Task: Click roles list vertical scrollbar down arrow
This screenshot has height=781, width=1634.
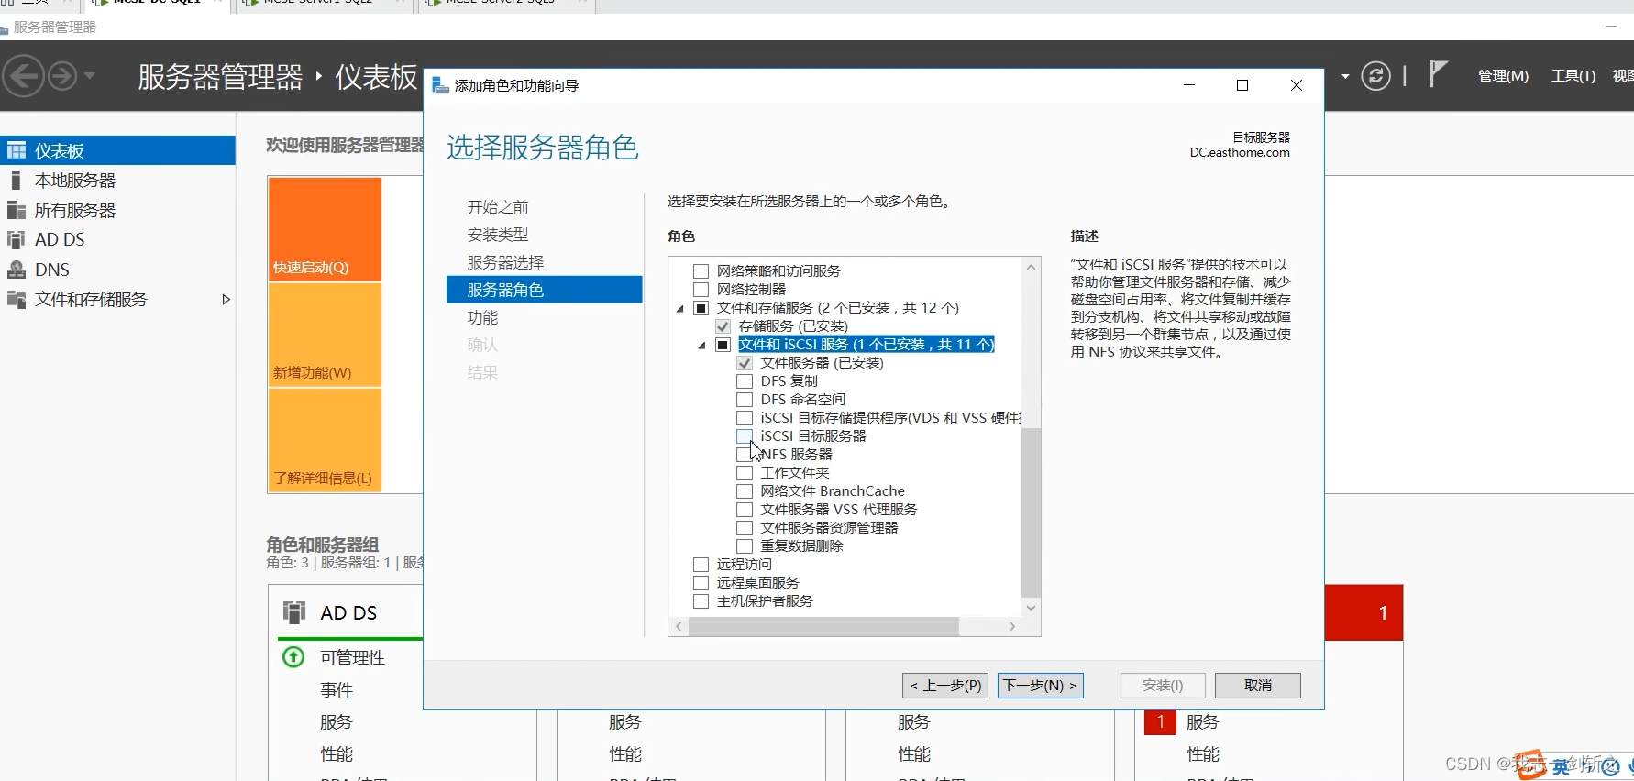Action: click(1031, 608)
